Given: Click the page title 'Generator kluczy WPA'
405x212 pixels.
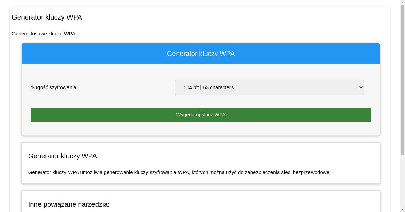Looking at the screenshot, I should (47, 17).
